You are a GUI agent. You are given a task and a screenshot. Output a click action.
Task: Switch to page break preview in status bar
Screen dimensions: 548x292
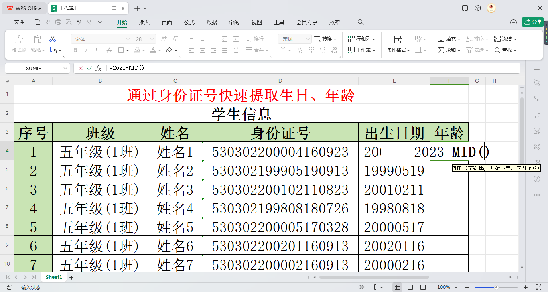(410, 287)
